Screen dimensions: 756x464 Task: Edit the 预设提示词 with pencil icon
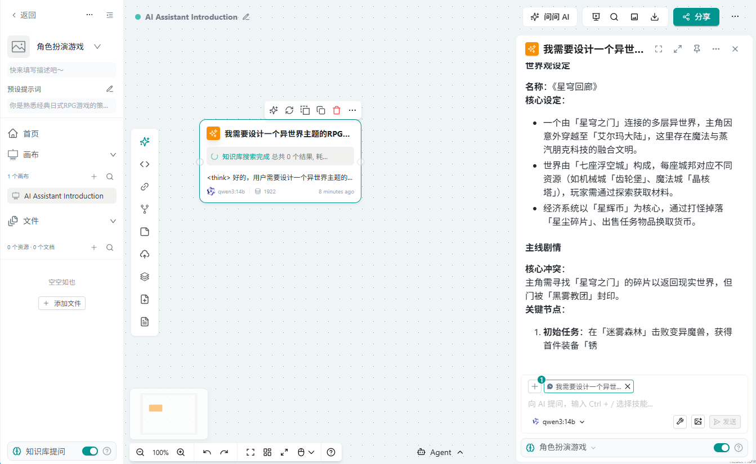pos(110,89)
